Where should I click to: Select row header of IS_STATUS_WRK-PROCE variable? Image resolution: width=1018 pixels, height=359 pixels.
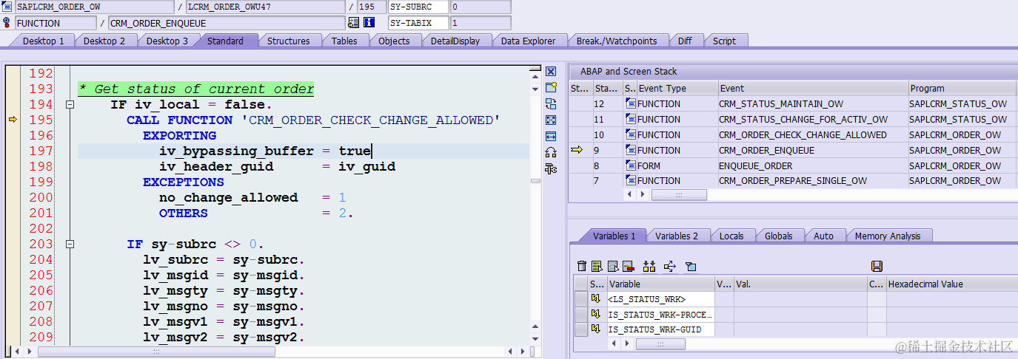pyautogui.click(x=581, y=314)
